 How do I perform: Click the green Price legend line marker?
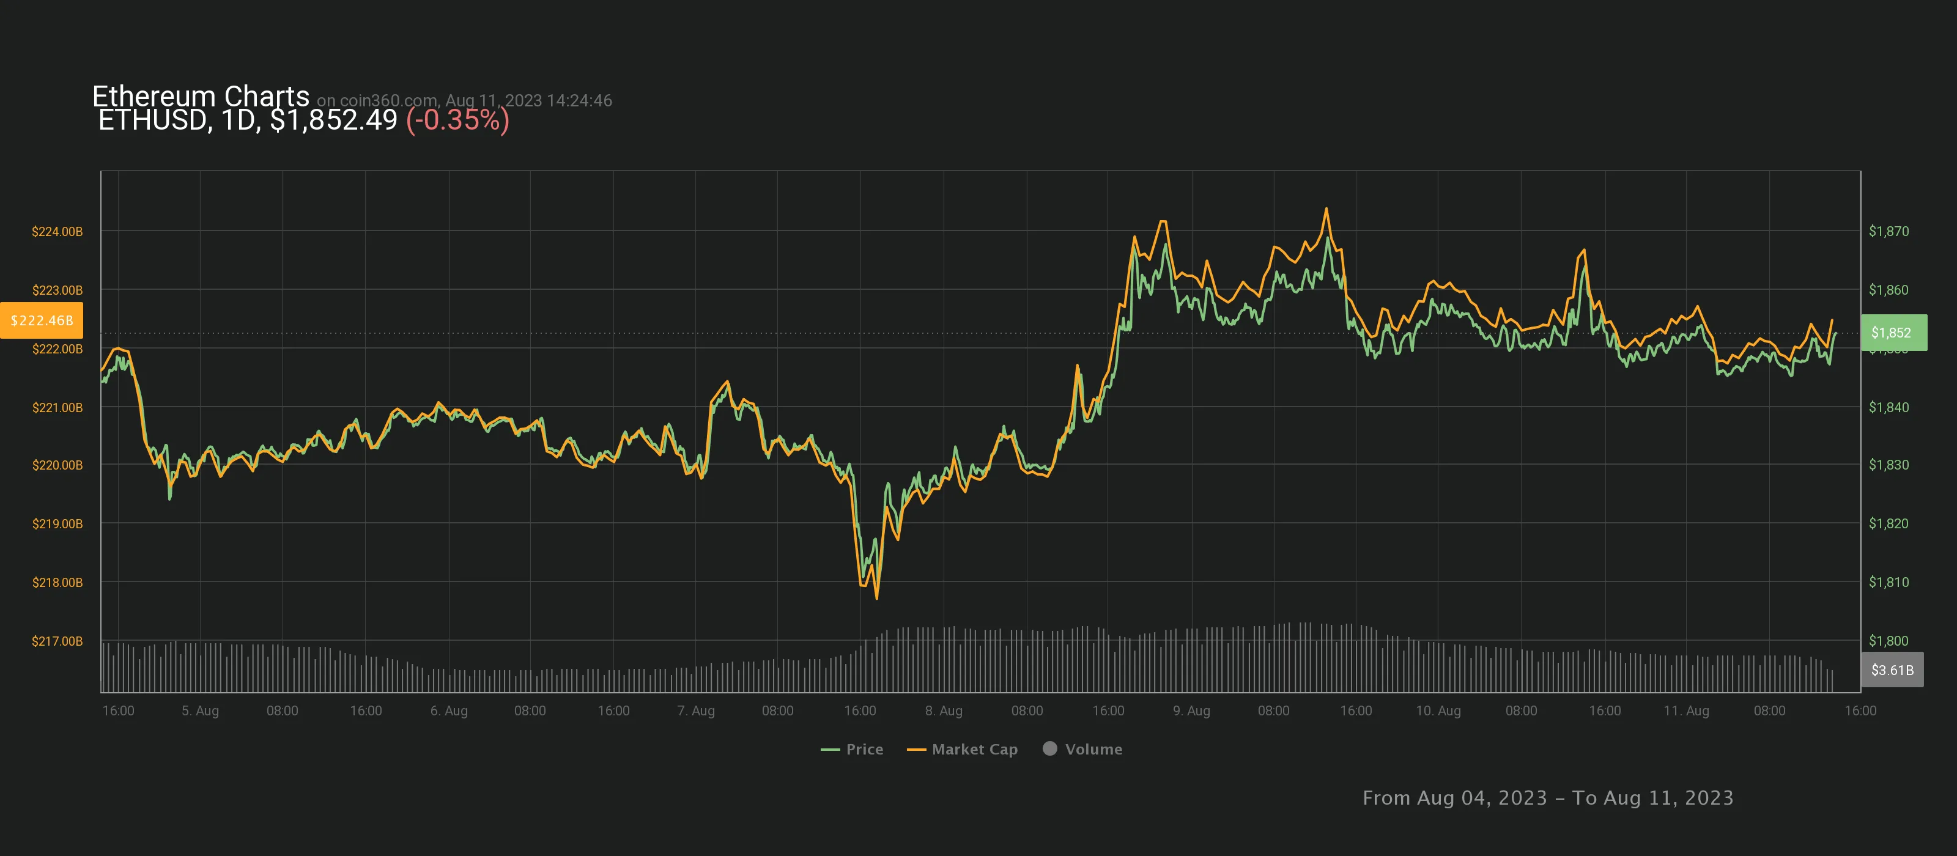[830, 750]
